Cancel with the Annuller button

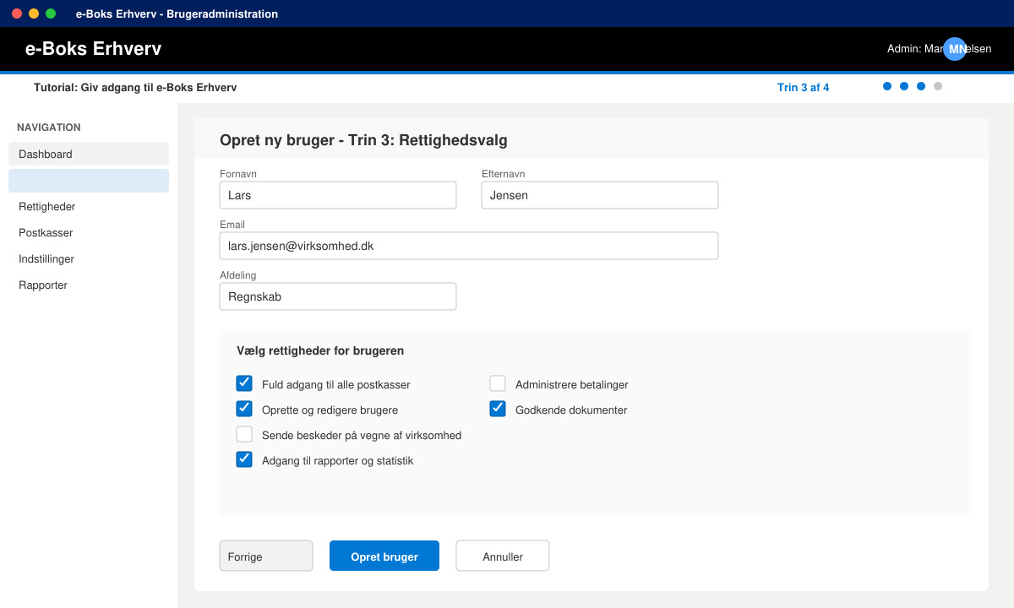[503, 556]
